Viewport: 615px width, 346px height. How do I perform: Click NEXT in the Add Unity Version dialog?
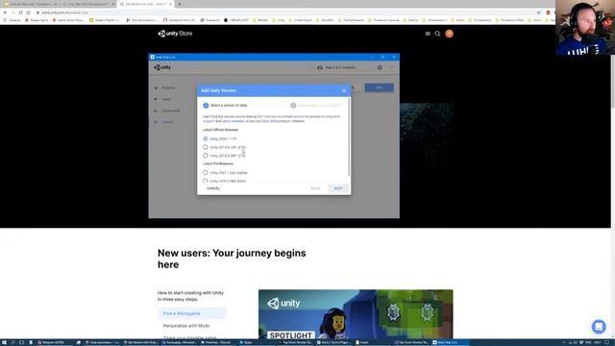pyautogui.click(x=338, y=188)
